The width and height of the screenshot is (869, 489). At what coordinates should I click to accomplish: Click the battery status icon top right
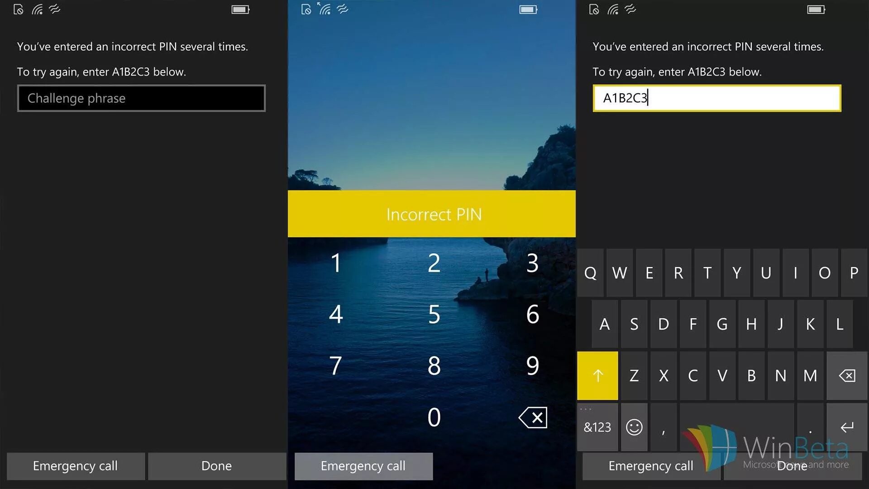pos(815,8)
